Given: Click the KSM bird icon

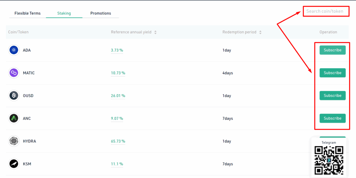Looking at the screenshot, I should 14,164.
